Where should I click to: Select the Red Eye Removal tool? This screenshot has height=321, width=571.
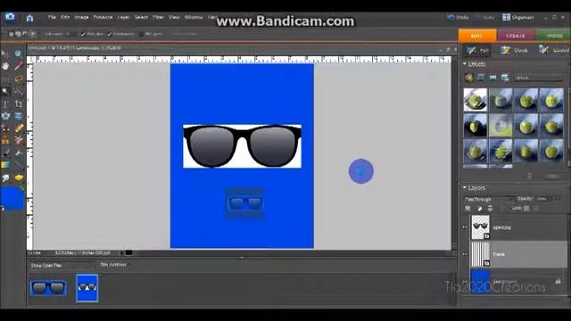(x=5, y=128)
